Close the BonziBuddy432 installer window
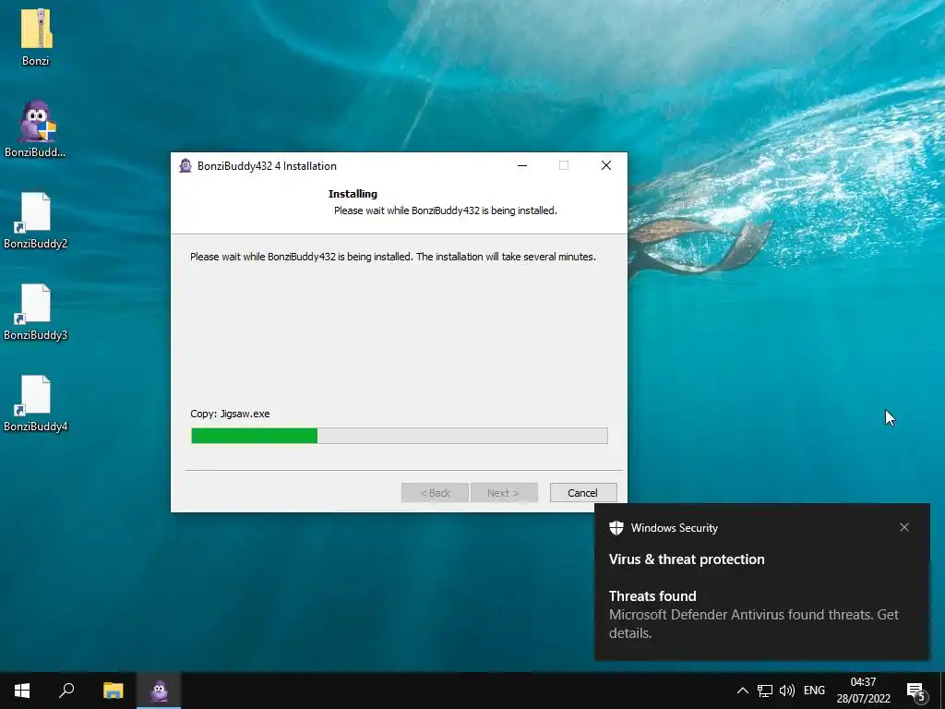The image size is (945, 709). coord(605,165)
